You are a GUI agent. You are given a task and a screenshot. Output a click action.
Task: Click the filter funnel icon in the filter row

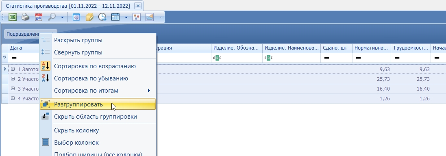[x=4, y=58]
